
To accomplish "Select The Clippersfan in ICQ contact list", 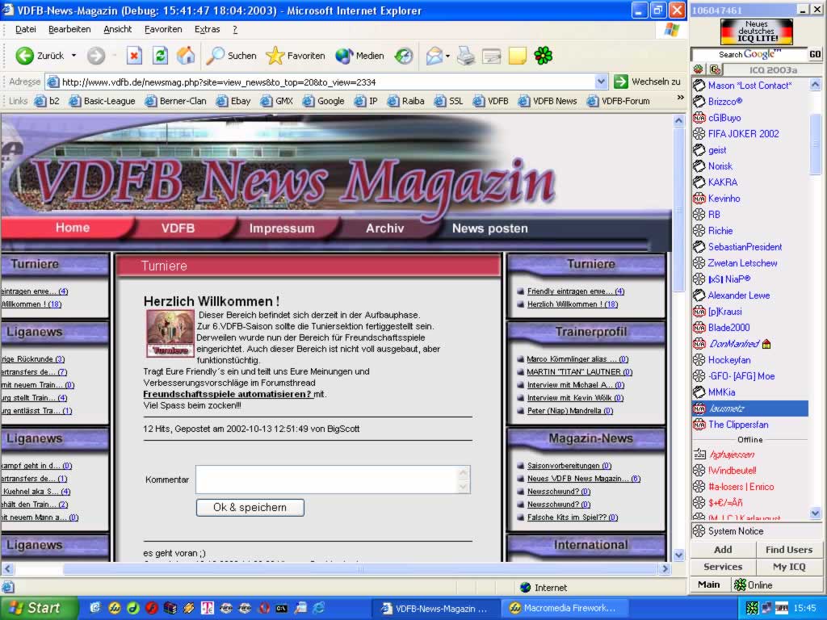I will (738, 425).
